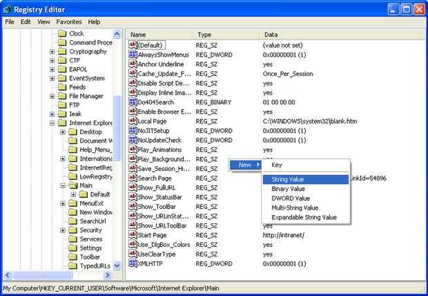428x296 pixels.
Task: Expand the MenuExt tree node
Action: (x=63, y=203)
